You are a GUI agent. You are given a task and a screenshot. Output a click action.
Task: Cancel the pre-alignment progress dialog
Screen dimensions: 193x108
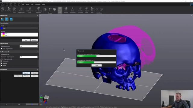coord(96,65)
